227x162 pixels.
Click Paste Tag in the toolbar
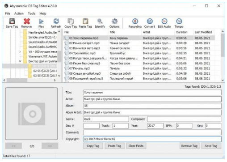click(85, 23)
